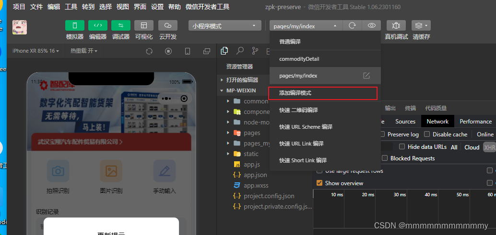This screenshot has width=496, height=235.
Task: Click the preview eye icon
Action: (x=372, y=26)
